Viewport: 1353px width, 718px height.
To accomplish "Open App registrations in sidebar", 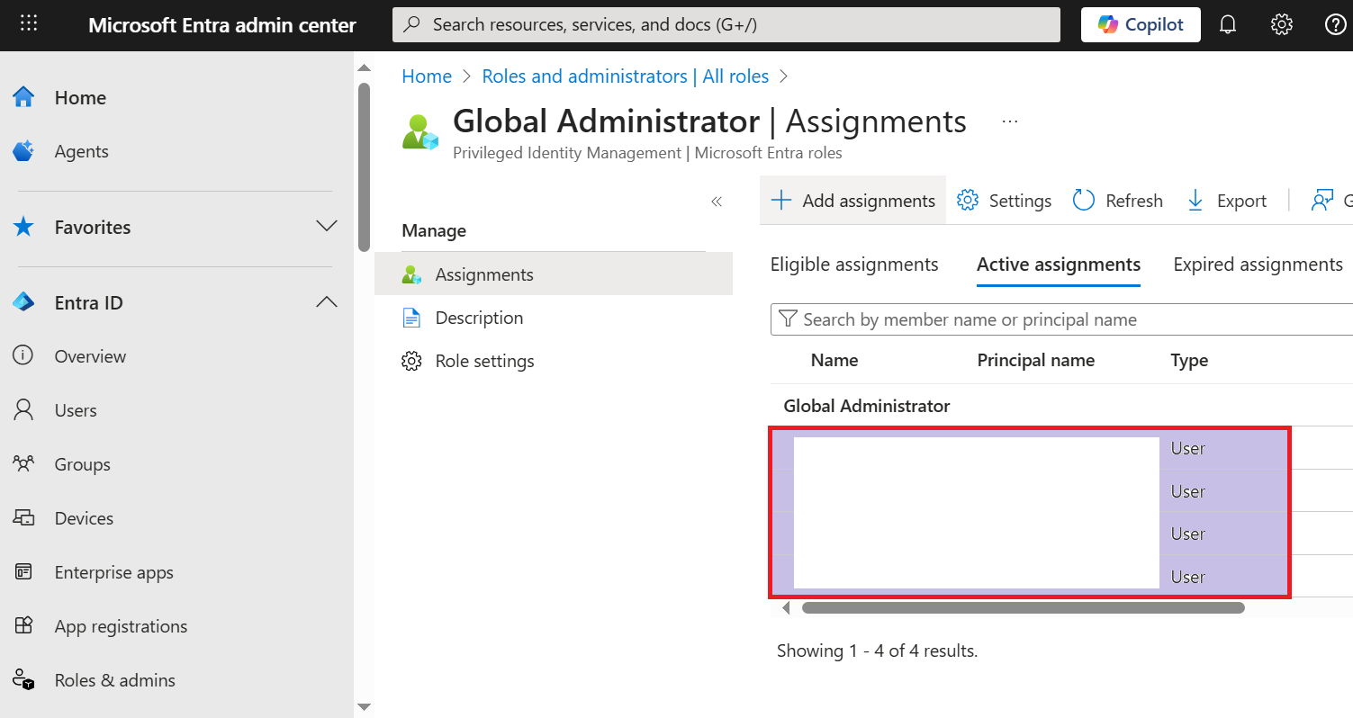I will pyautogui.click(x=121, y=626).
